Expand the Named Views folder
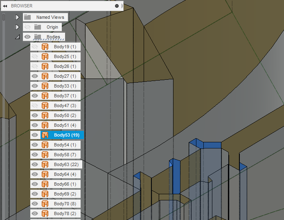Screen dimensions: 284x220 [x=17, y=17]
